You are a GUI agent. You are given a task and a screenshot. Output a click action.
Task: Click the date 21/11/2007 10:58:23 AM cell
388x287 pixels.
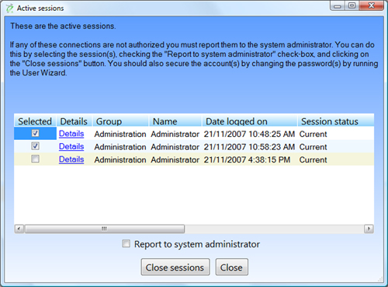coord(249,147)
